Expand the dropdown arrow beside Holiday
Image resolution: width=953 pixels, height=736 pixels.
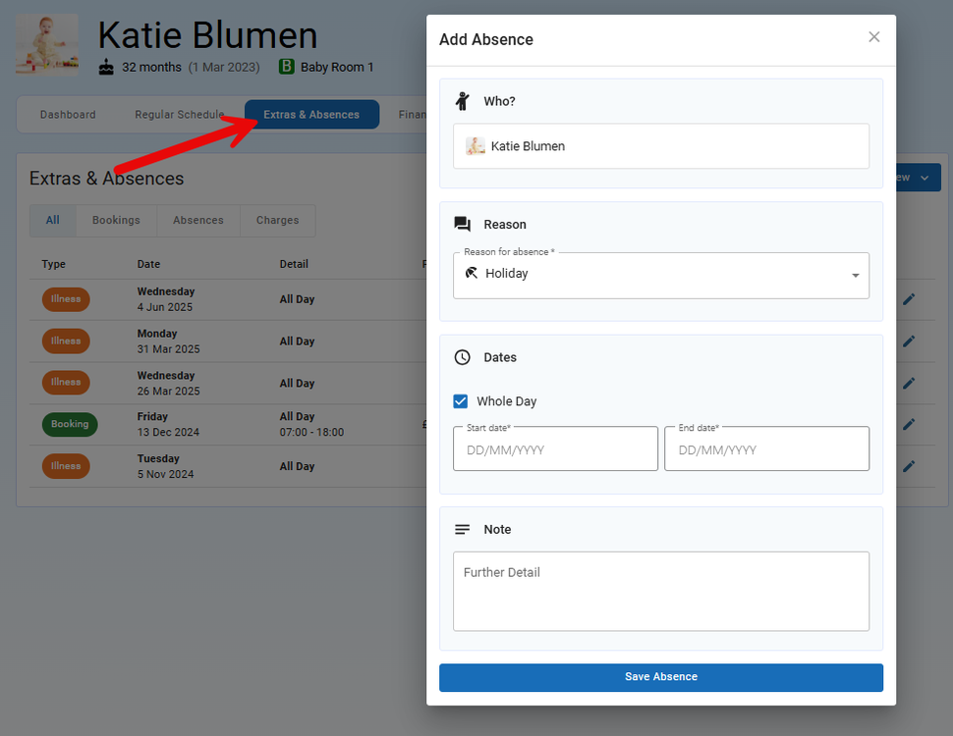point(855,276)
